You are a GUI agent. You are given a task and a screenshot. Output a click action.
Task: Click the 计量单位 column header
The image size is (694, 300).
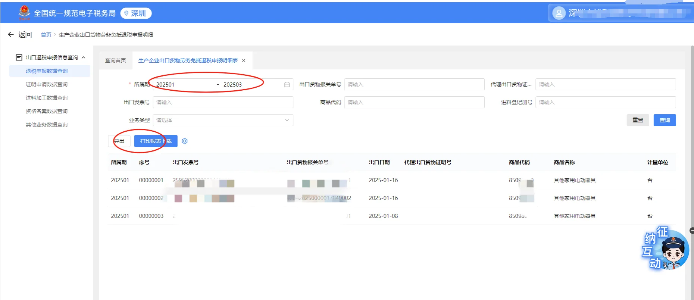[657, 162]
